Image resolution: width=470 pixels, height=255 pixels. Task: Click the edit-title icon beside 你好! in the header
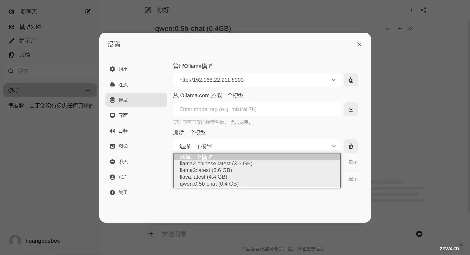click(x=148, y=10)
